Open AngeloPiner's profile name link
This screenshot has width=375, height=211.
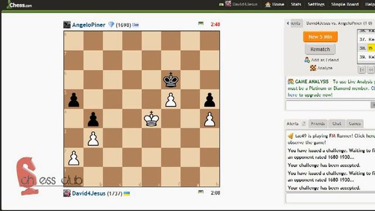point(88,25)
